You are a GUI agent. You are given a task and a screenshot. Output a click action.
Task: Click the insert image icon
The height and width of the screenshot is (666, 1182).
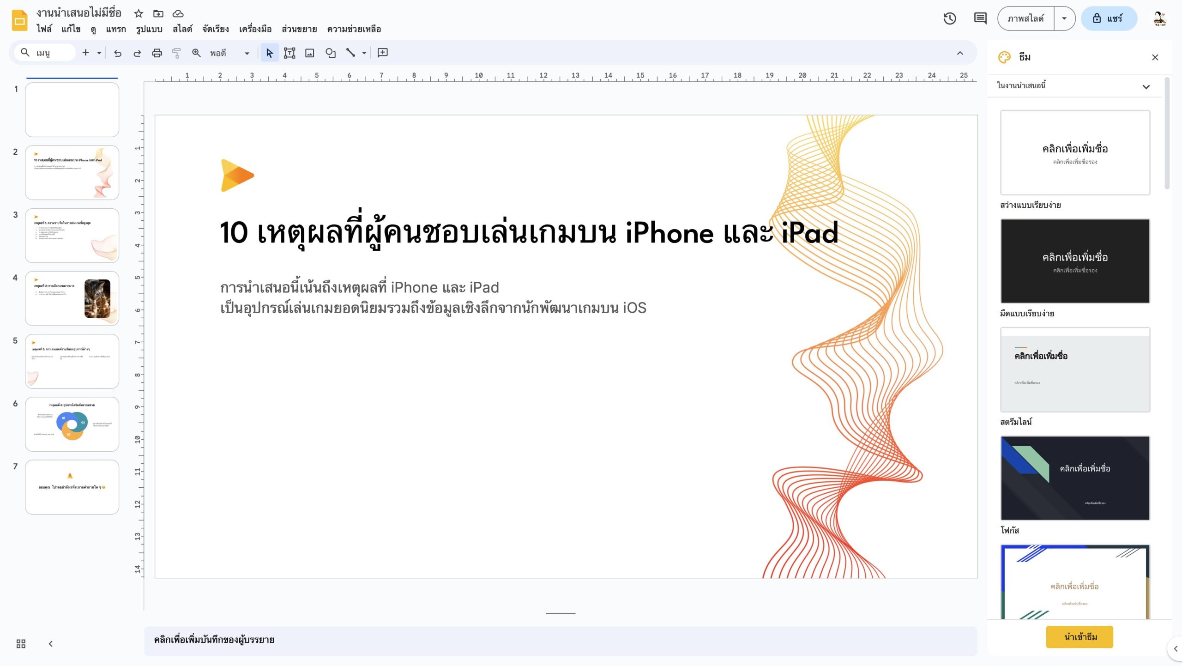[x=309, y=53]
